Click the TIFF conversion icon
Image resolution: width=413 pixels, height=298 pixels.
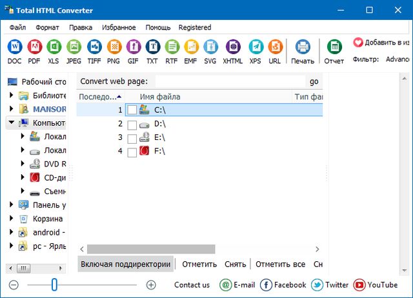(x=94, y=47)
